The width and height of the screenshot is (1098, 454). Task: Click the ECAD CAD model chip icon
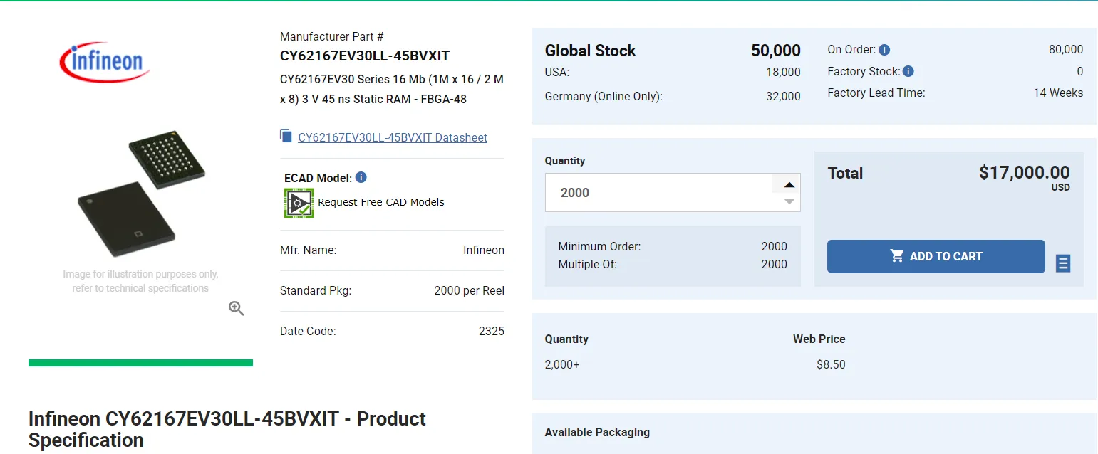[x=299, y=203]
